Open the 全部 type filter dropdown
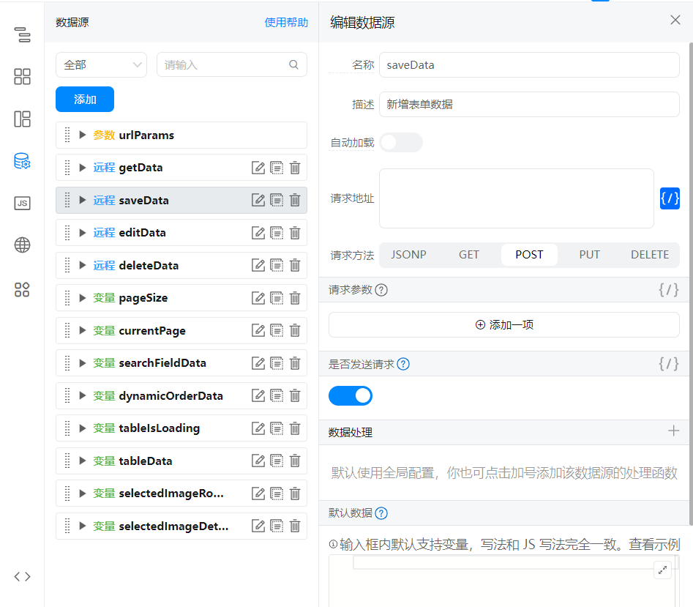This screenshot has height=607, width=693. (x=101, y=64)
